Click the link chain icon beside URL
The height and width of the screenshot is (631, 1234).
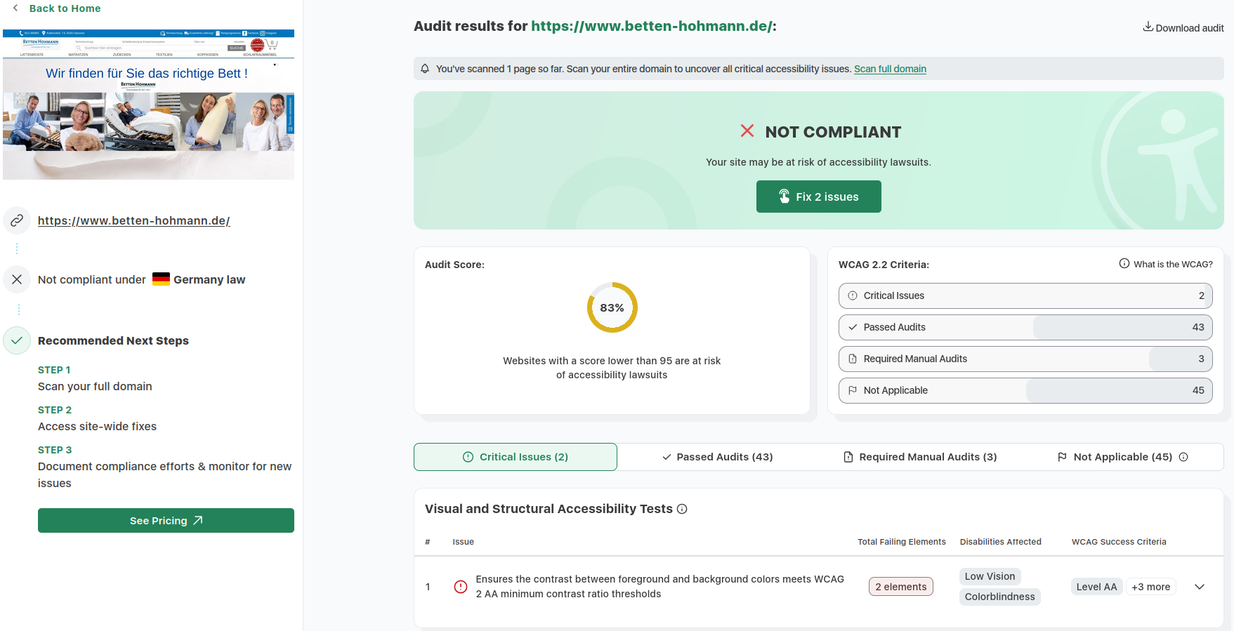[17, 220]
